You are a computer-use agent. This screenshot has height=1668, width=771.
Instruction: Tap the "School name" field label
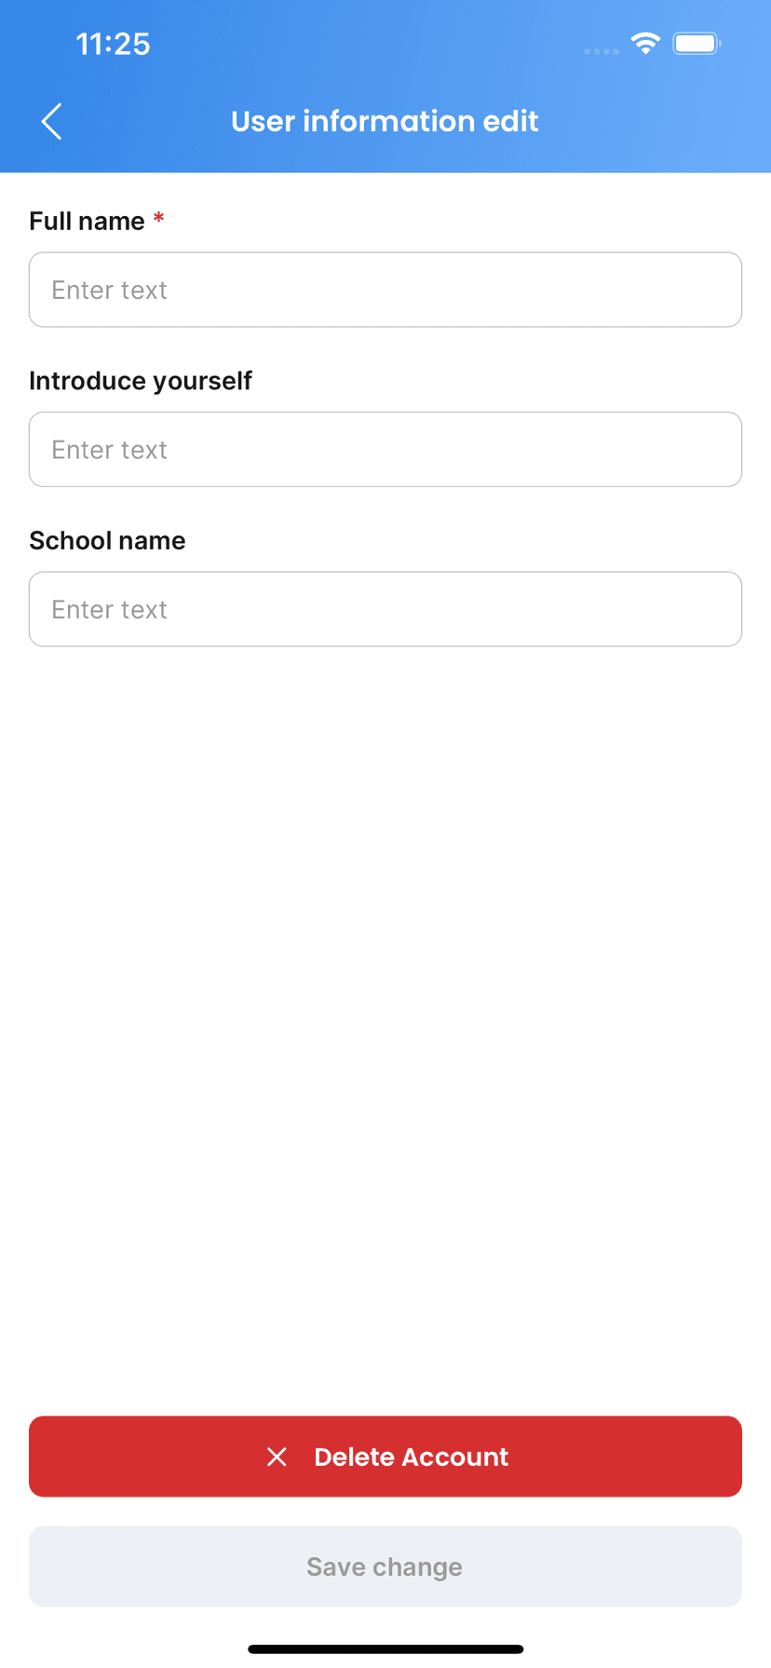pyautogui.click(x=107, y=541)
